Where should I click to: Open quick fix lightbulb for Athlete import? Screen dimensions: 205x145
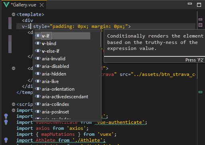(x=6, y=140)
